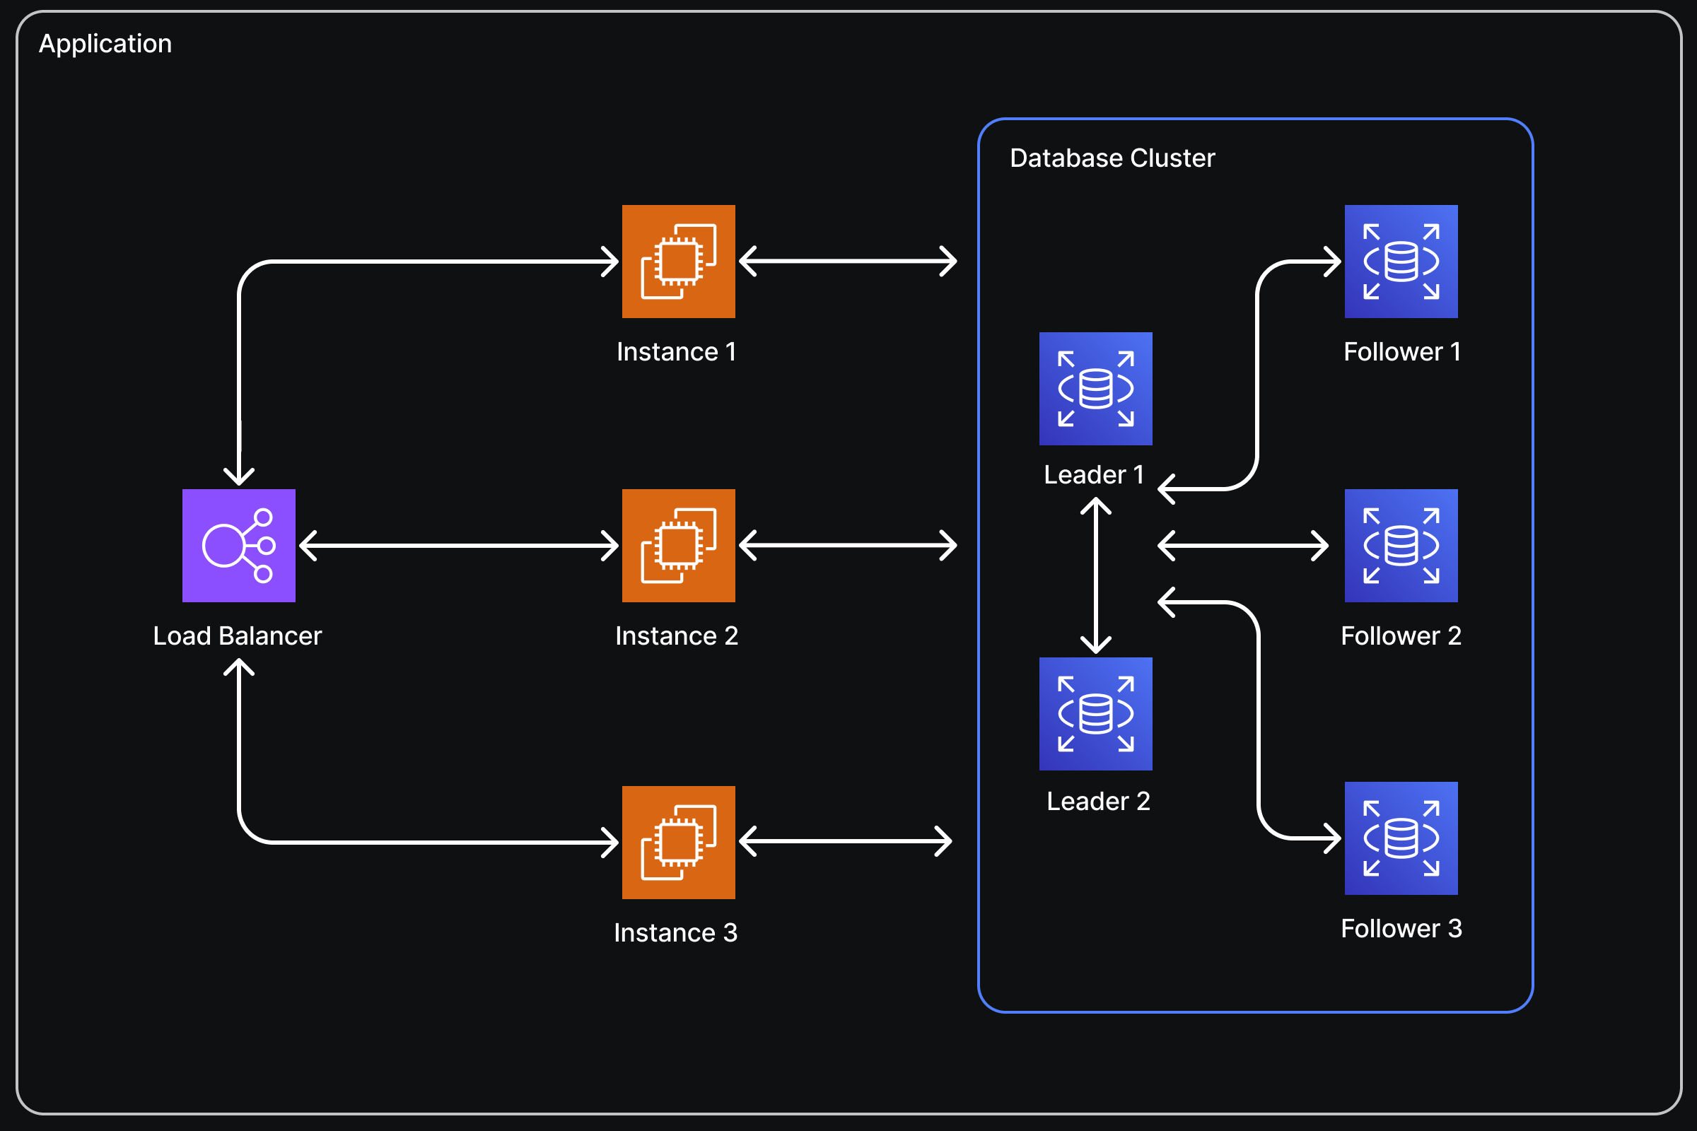The image size is (1697, 1131).
Task: Click the orange Instance 3 icon
Action: [678, 842]
